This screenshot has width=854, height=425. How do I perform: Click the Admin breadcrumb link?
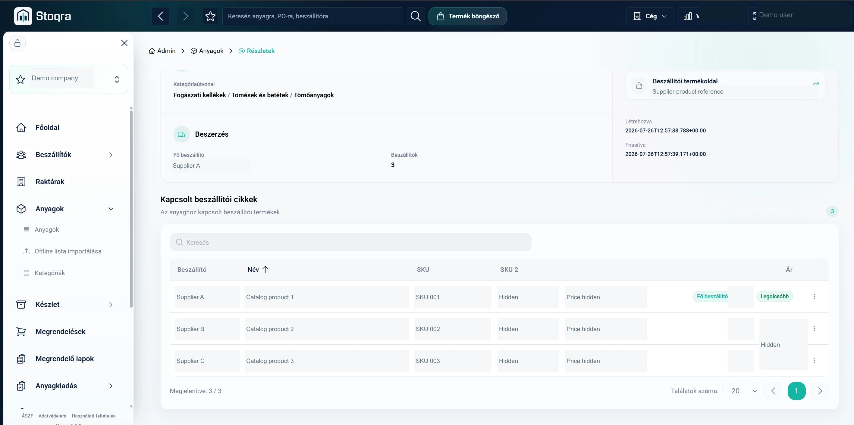click(x=162, y=51)
